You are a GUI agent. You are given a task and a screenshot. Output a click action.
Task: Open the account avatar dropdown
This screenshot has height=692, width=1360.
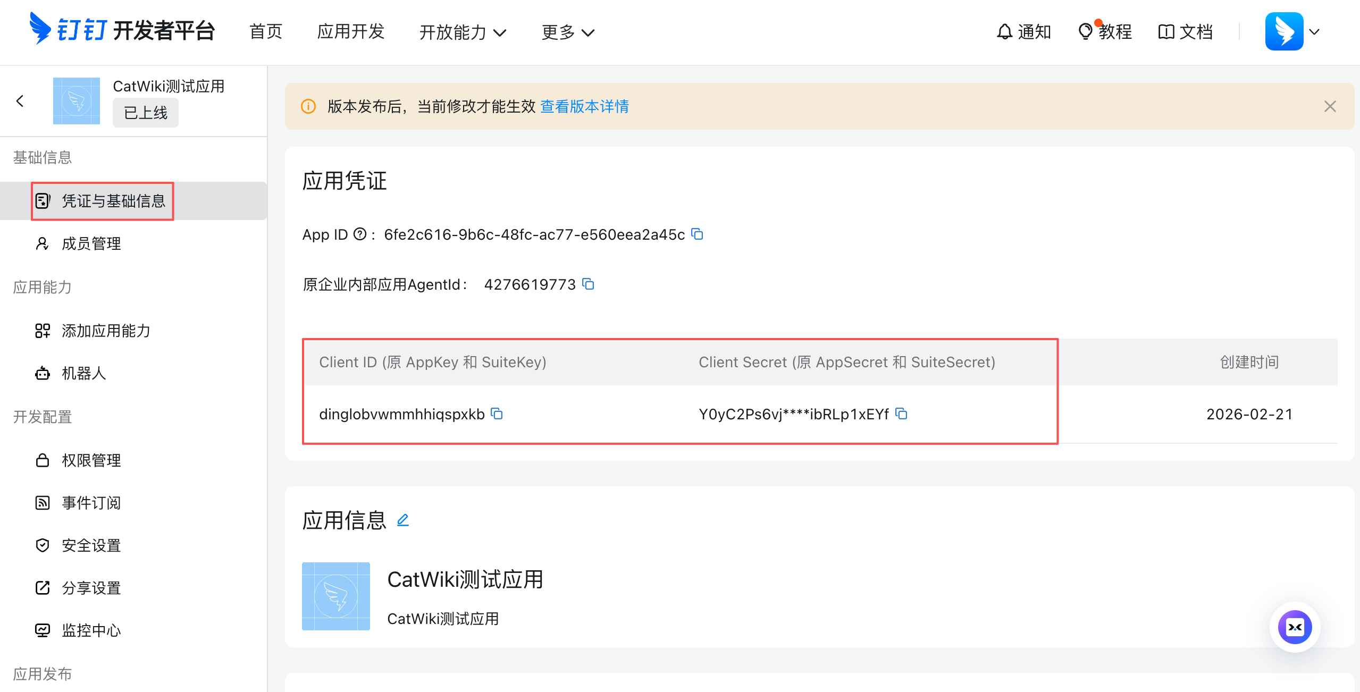tap(1295, 32)
